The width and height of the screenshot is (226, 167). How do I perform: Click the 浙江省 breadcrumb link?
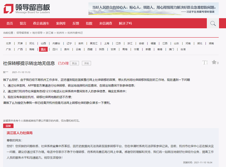(x=49, y=33)
